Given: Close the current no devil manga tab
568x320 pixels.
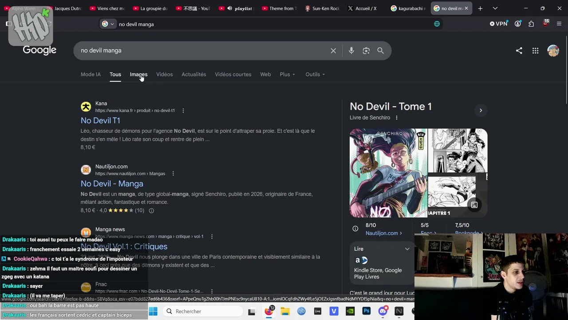Looking at the screenshot, I should [466, 8].
